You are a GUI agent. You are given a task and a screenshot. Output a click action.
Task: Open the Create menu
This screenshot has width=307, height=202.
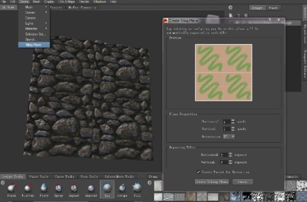[x=24, y=2]
